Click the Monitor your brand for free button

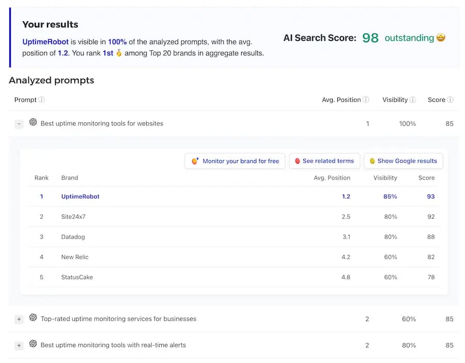click(235, 161)
